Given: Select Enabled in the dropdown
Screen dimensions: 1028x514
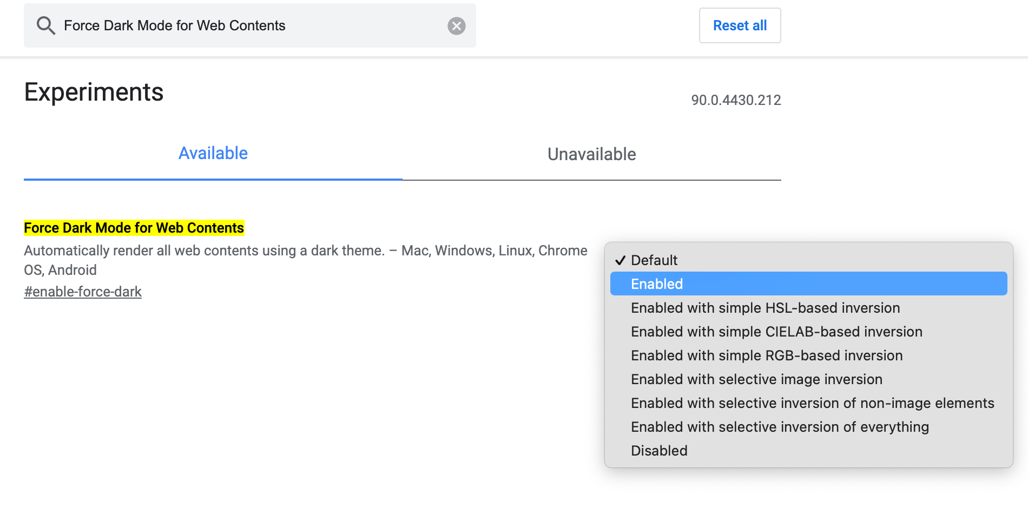Looking at the screenshot, I should (x=656, y=284).
